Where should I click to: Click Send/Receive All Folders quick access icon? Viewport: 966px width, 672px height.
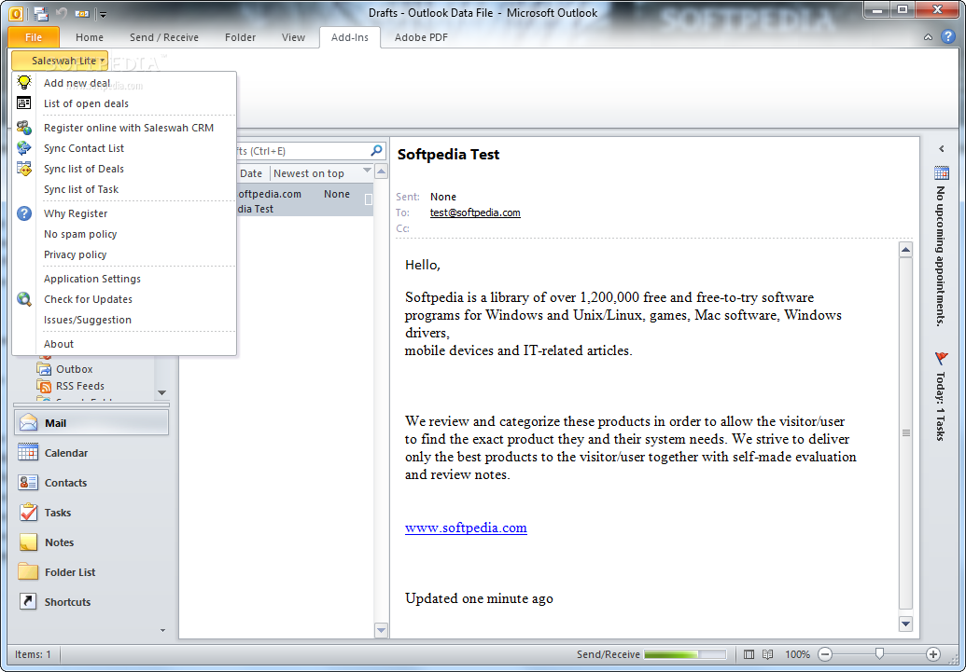tap(41, 12)
